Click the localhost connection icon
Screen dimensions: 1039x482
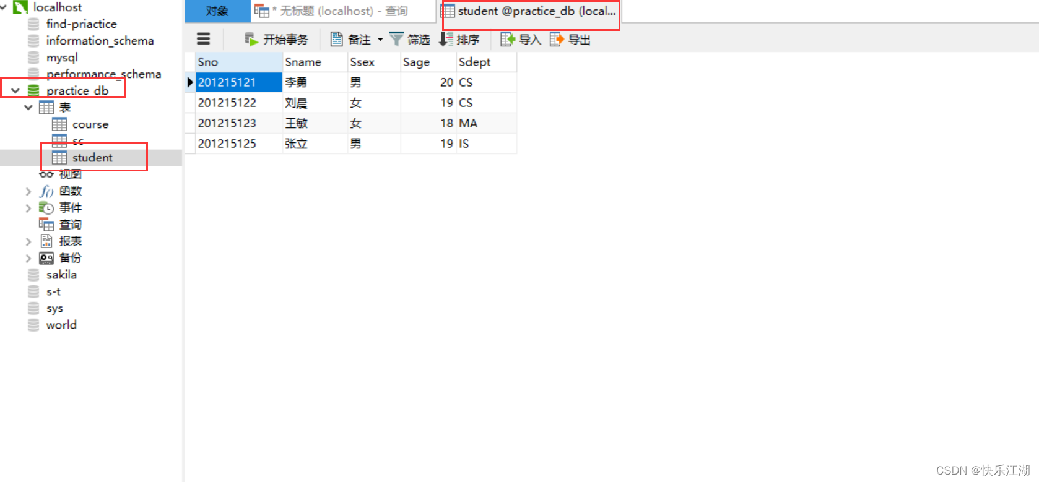click(20, 7)
